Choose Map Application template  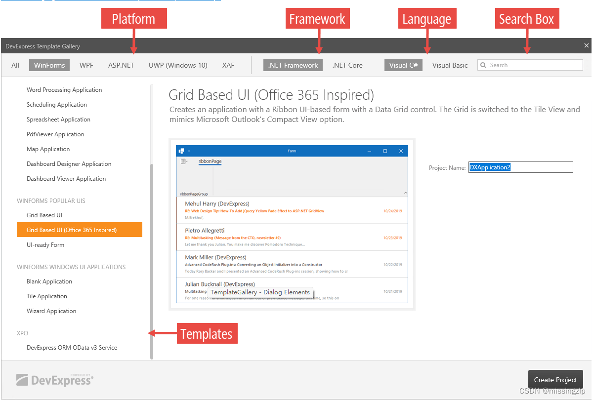[48, 149]
